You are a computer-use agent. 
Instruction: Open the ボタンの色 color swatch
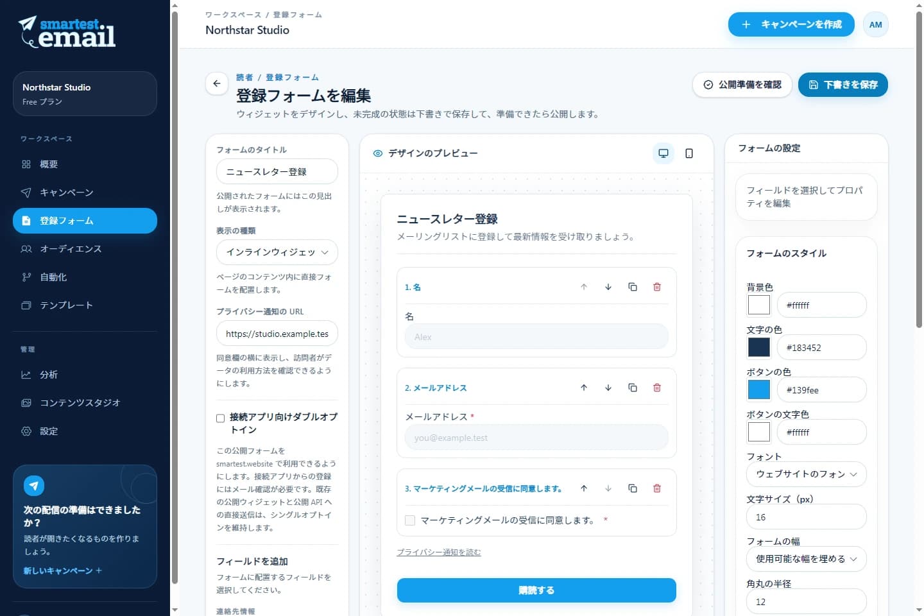(x=759, y=389)
